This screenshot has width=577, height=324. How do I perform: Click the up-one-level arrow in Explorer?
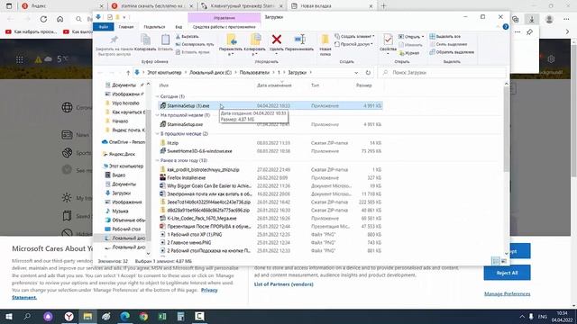128,73
